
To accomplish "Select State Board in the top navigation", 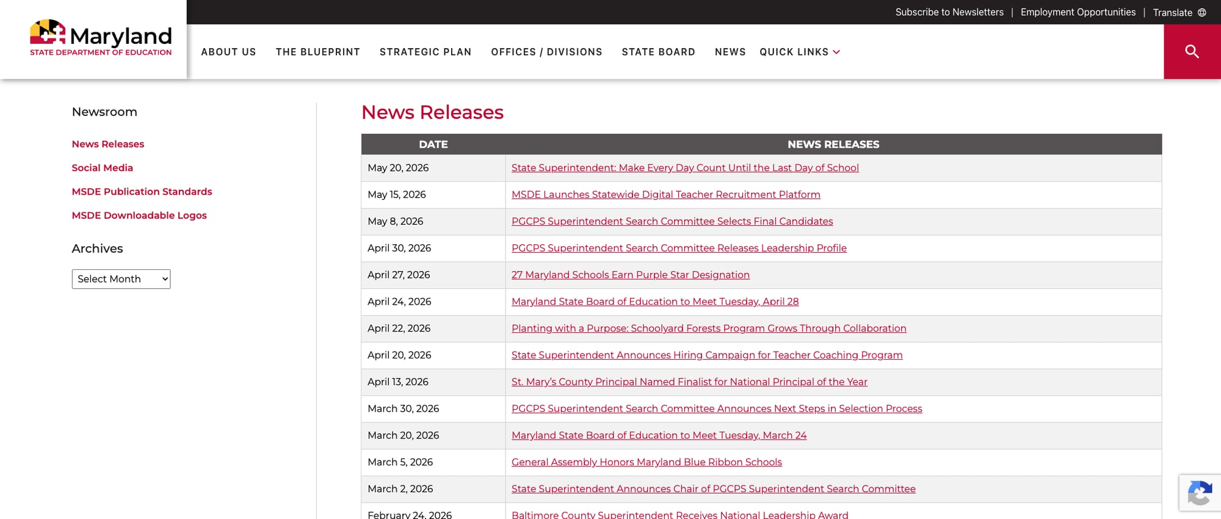I will click(658, 52).
